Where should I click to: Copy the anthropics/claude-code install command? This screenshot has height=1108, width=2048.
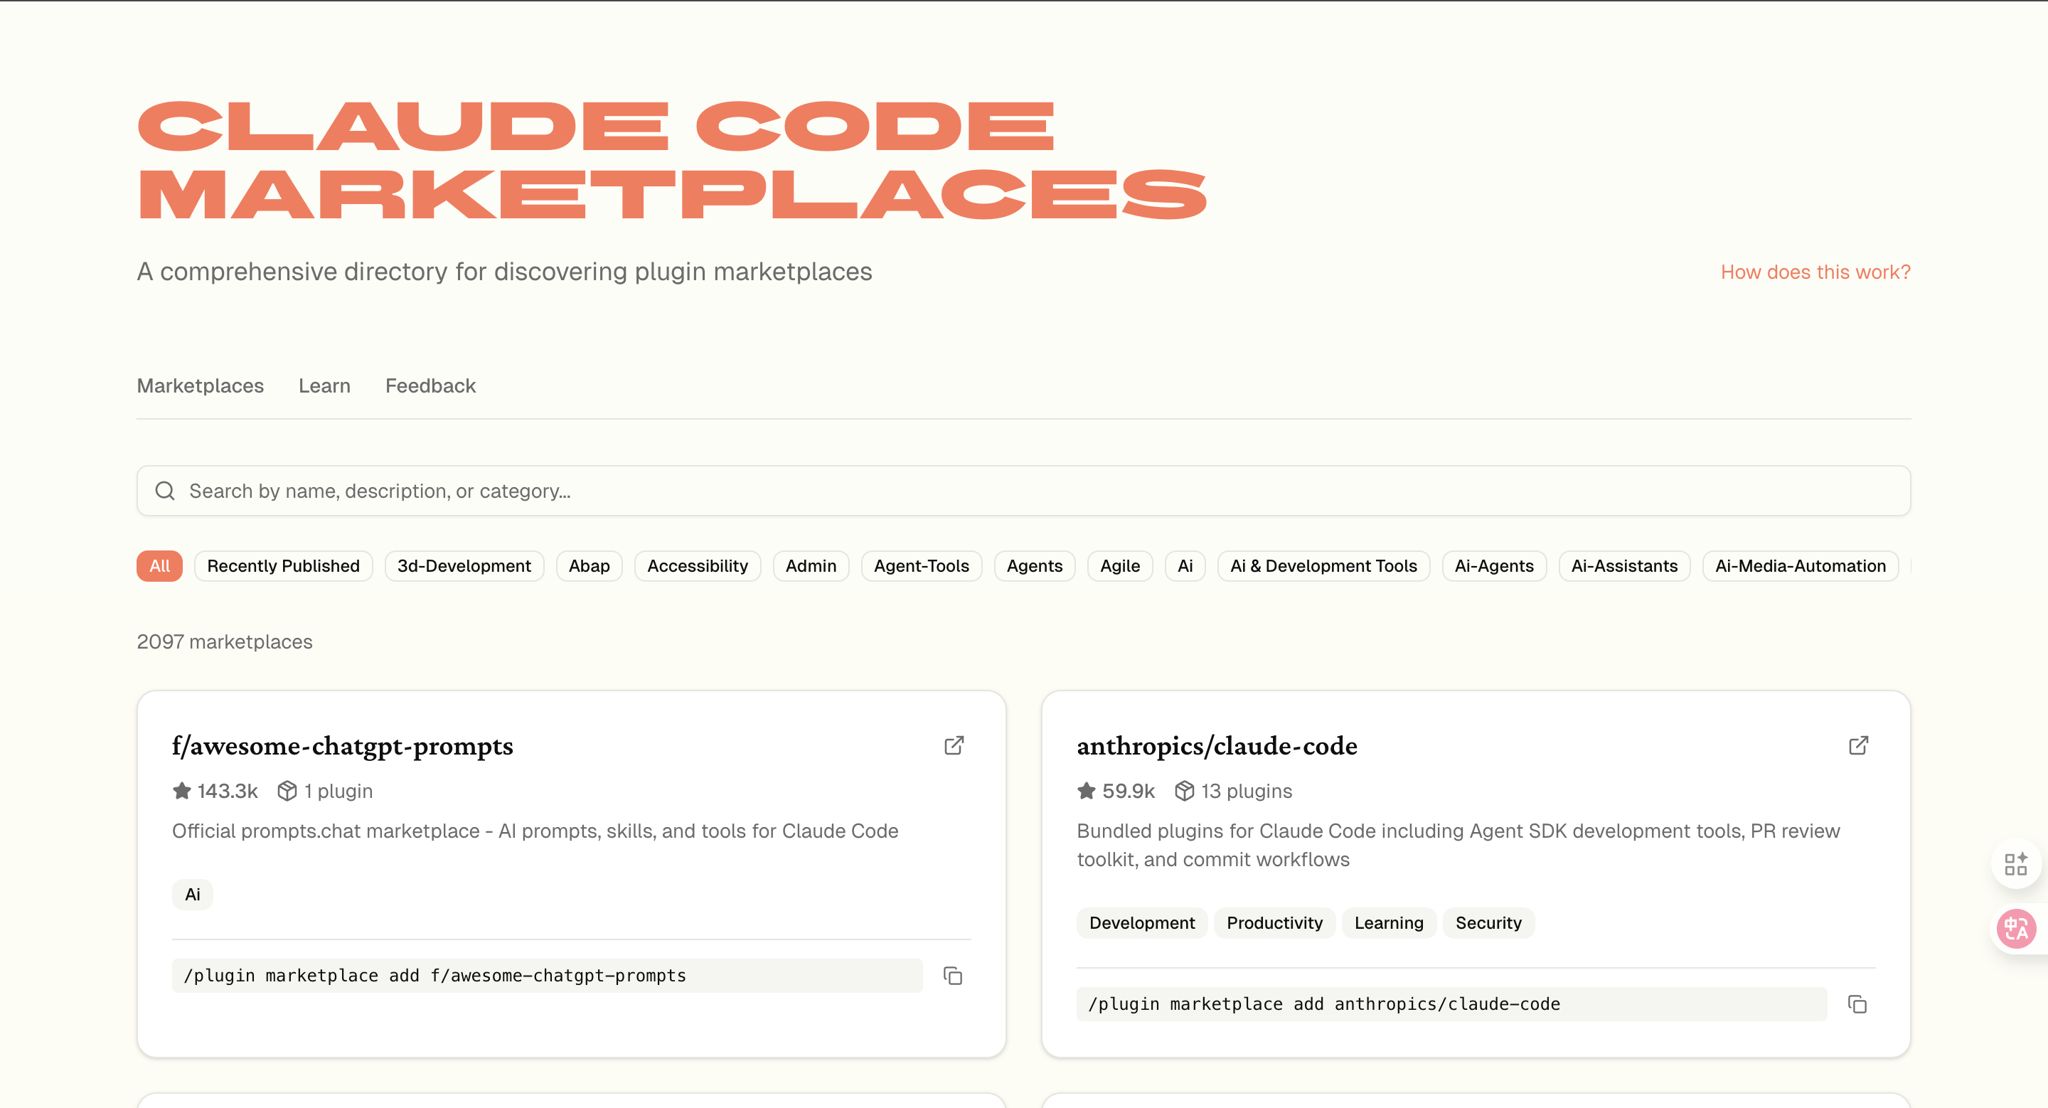(1857, 1004)
